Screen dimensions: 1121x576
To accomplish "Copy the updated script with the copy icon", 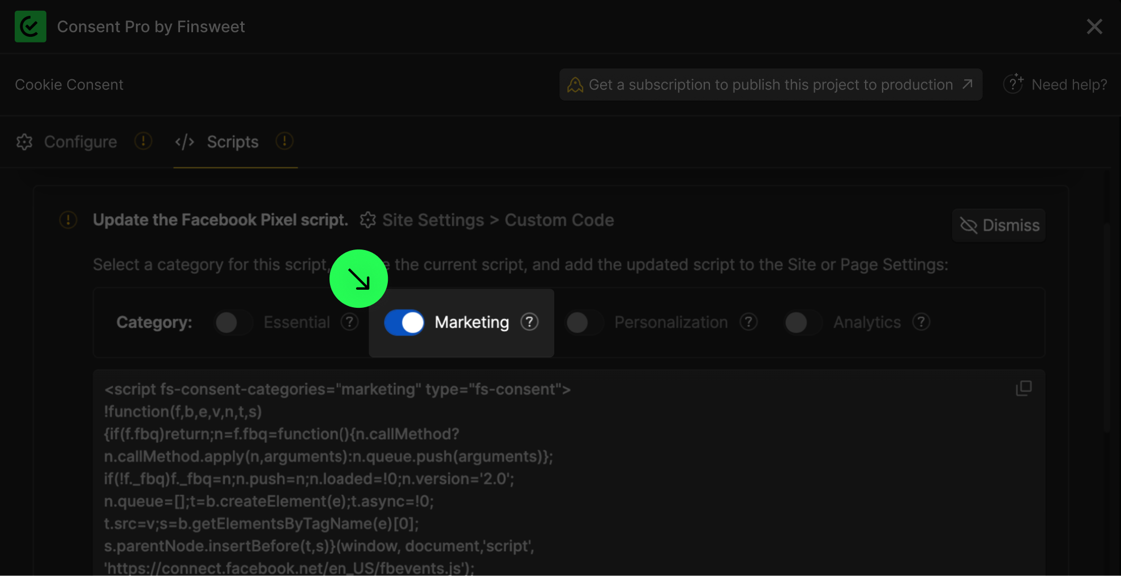I will pyautogui.click(x=1024, y=388).
